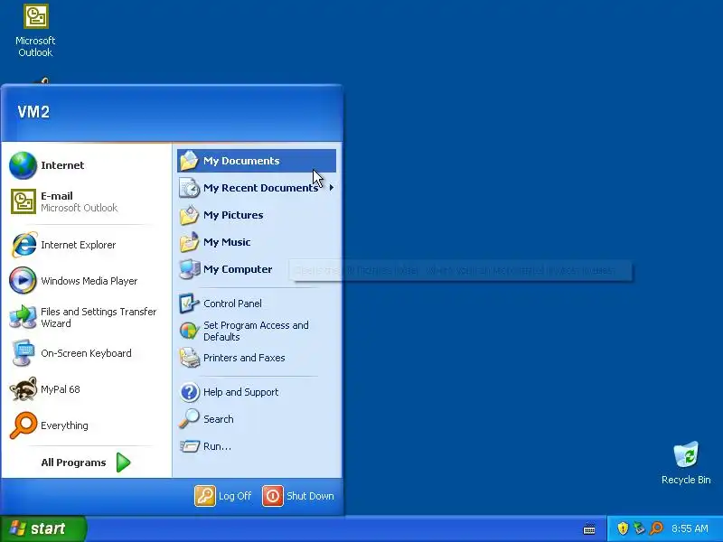Viewport: 723px width, 542px height.
Task: Open the Recycle Bin desktop icon
Action: click(x=686, y=455)
